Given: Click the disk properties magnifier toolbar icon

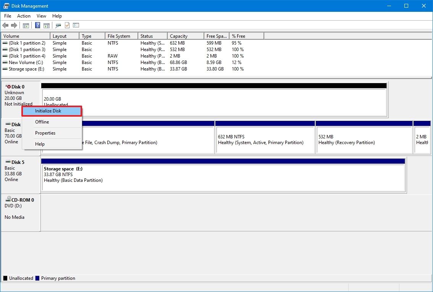Looking at the screenshot, I should (58, 25).
